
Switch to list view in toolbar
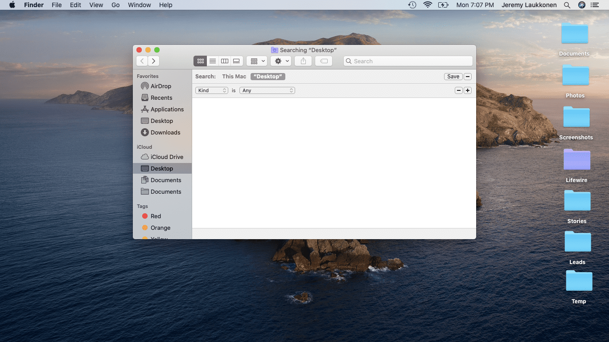tap(213, 61)
